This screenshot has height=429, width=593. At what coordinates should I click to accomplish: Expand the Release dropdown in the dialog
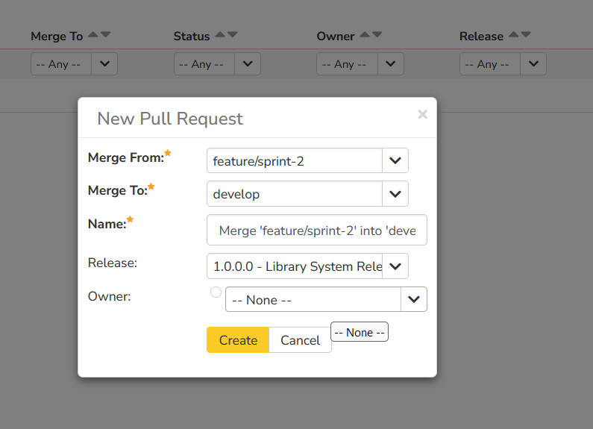395,266
